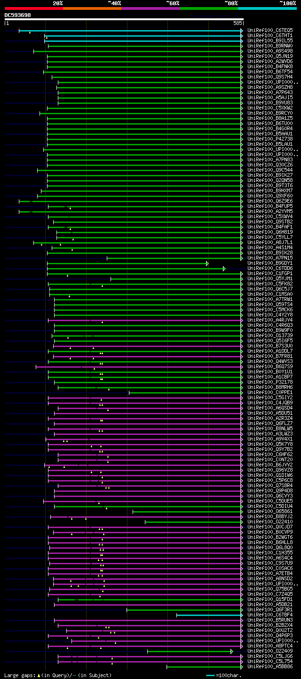Select label UniRef100_A2WVD6
This screenshot has height=679, width=301.
270,61
